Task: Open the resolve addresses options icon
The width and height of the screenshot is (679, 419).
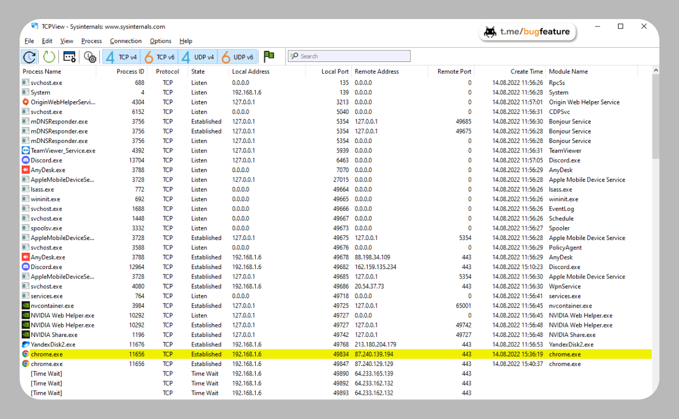Action: 69,57
